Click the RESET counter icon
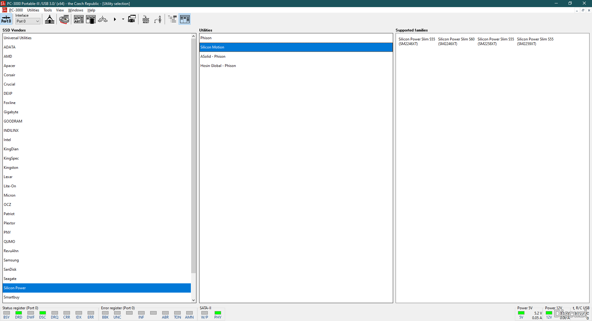 (146, 19)
